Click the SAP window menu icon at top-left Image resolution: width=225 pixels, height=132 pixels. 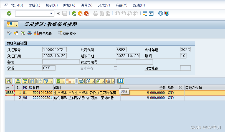tap(6, 4)
